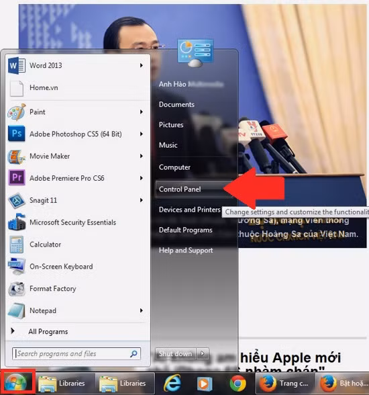Click the user account picture icon
Screen dimensions: 369x395
click(x=195, y=53)
